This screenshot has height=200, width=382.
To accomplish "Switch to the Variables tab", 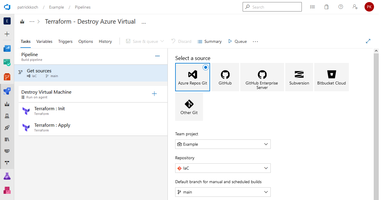I will [x=44, y=41].
